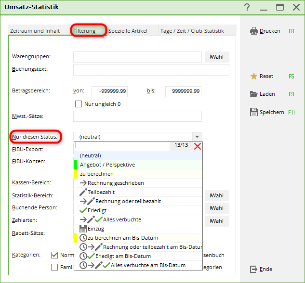Enable the Nur ungleich 0 checkbox
This screenshot has height=283, width=305.
click(x=79, y=104)
